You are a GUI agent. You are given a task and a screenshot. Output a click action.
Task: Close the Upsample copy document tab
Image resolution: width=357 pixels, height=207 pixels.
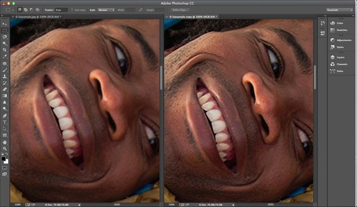(x=167, y=17)
